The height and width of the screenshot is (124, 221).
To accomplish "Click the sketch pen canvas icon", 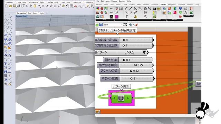I will point(136,25).
